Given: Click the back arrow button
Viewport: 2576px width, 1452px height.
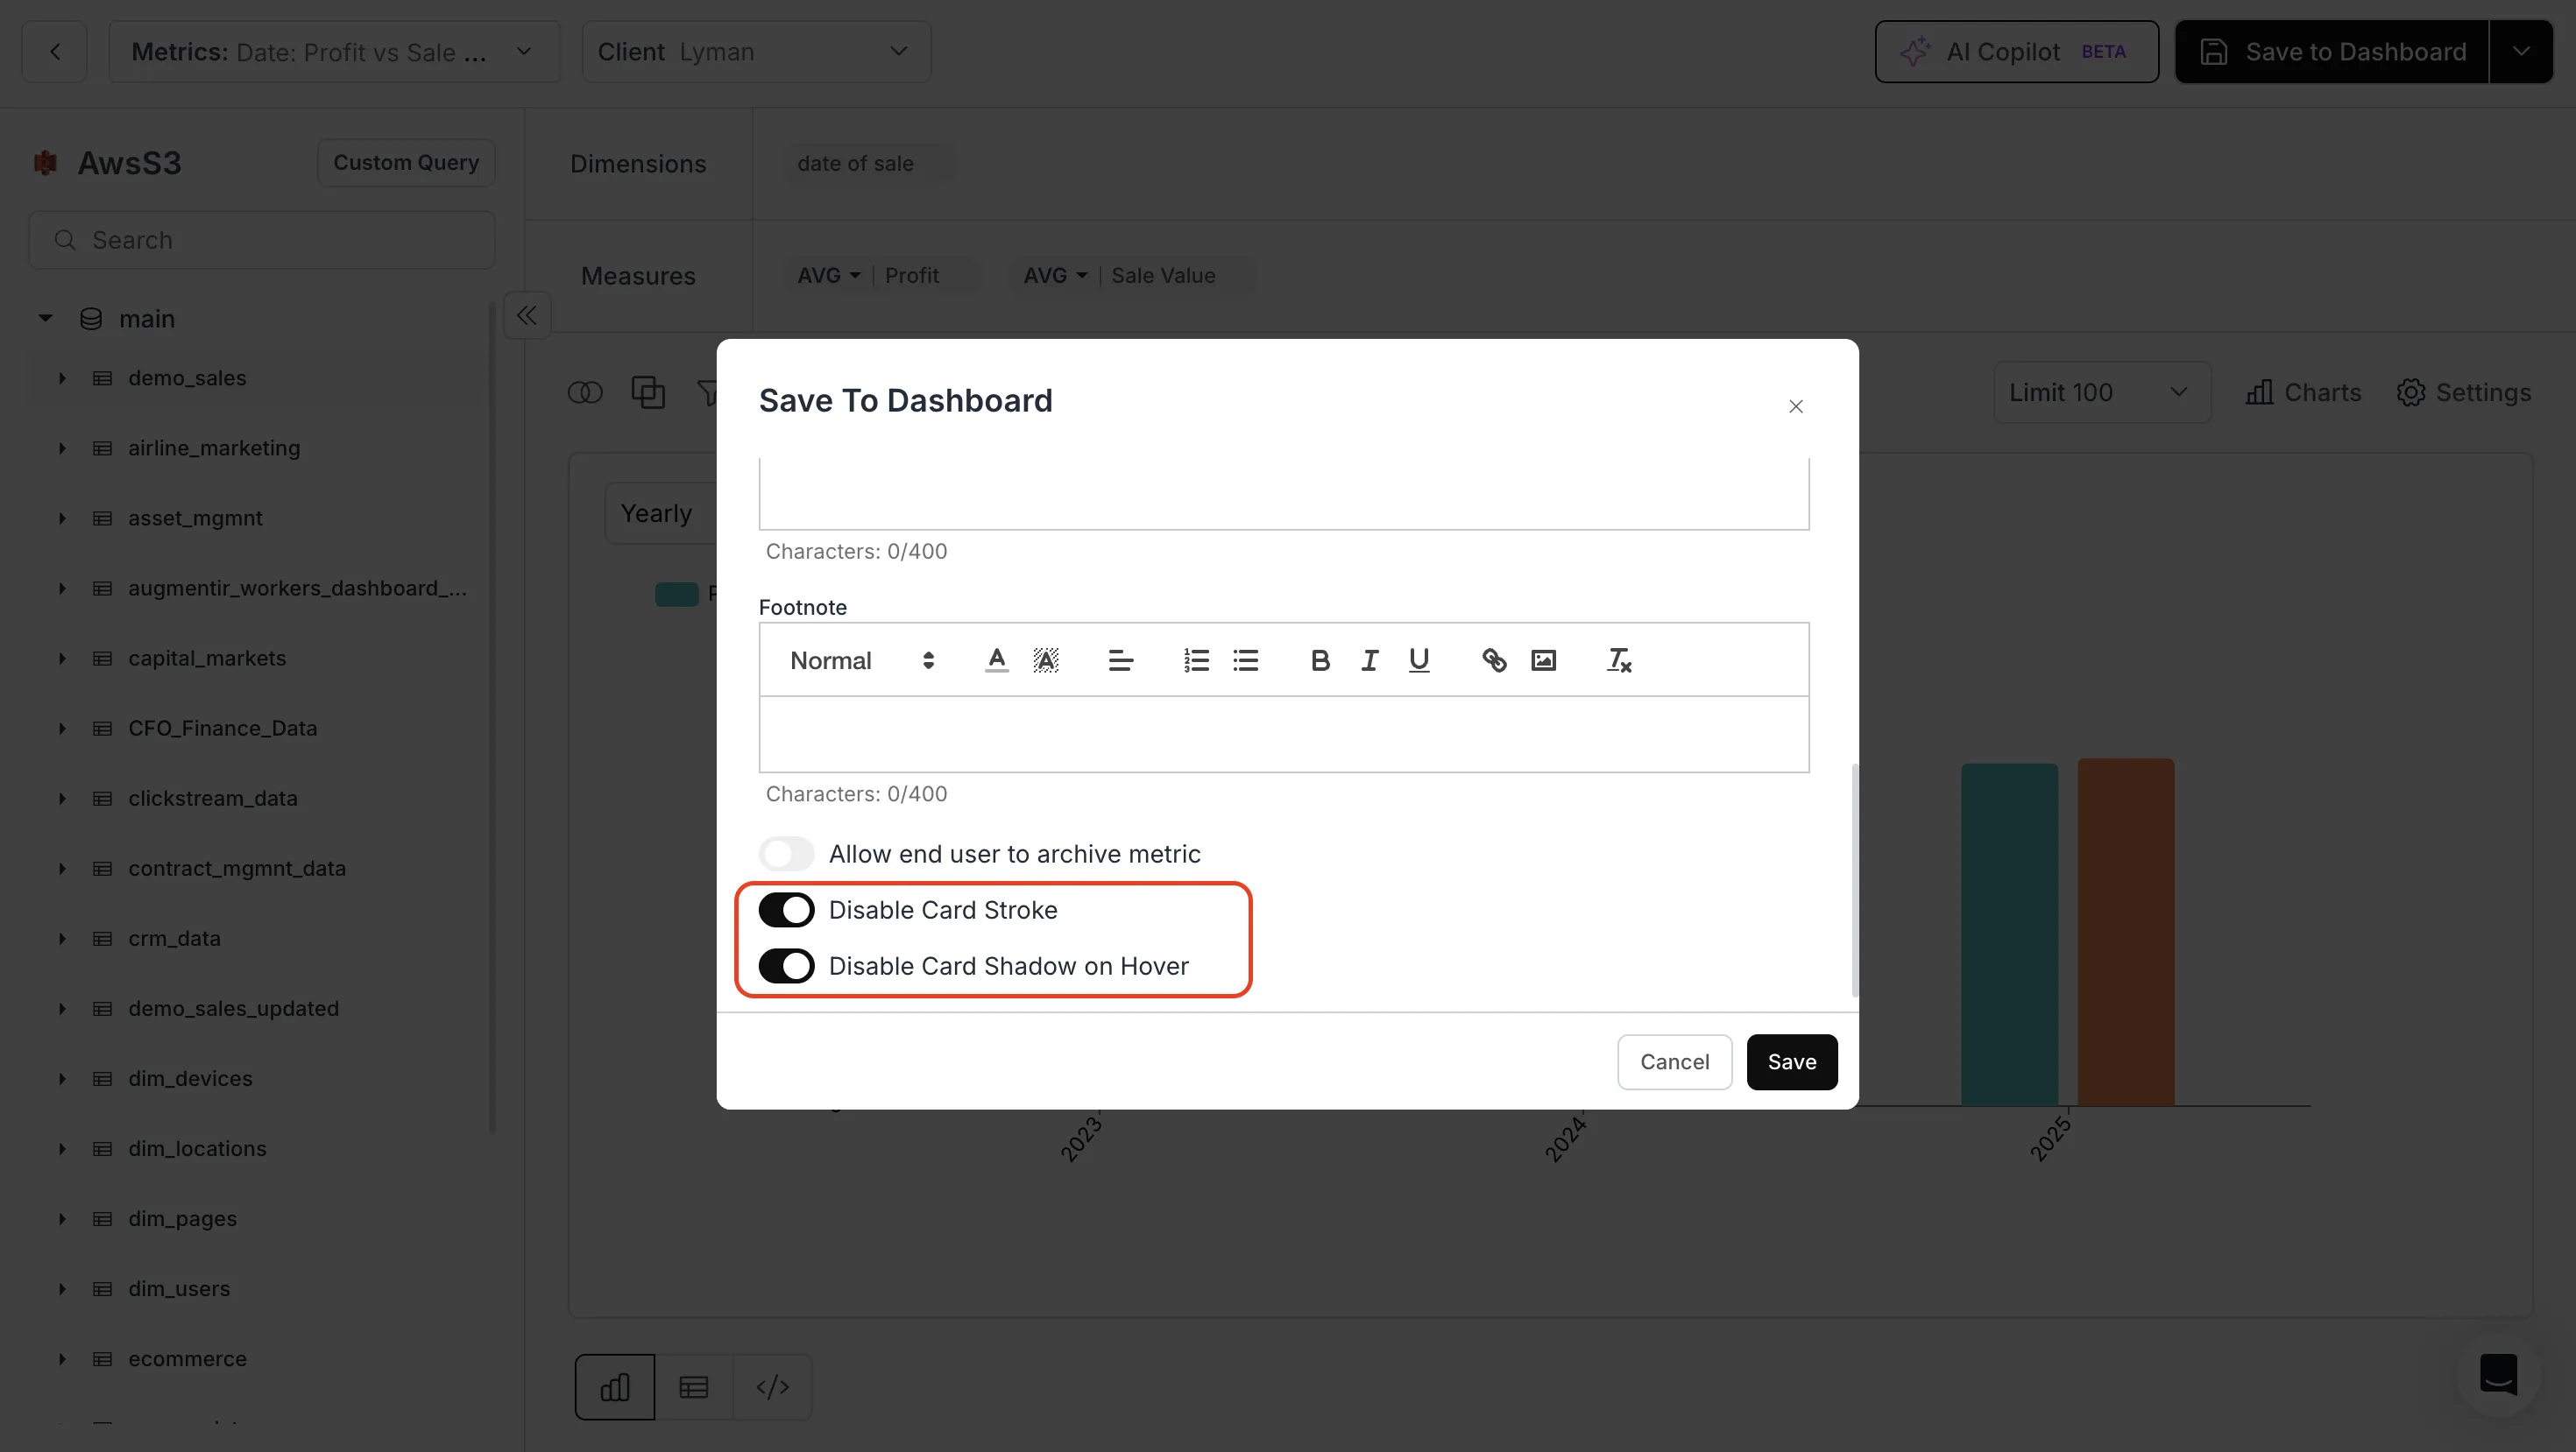Looking at the screenshot, I should 55,52.
